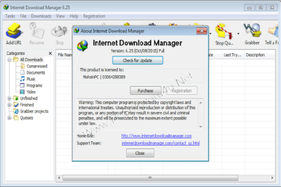The width and height of the screenshot is (281, 187).
Task: Click the Description column header
Action: (x=259, y=55)
